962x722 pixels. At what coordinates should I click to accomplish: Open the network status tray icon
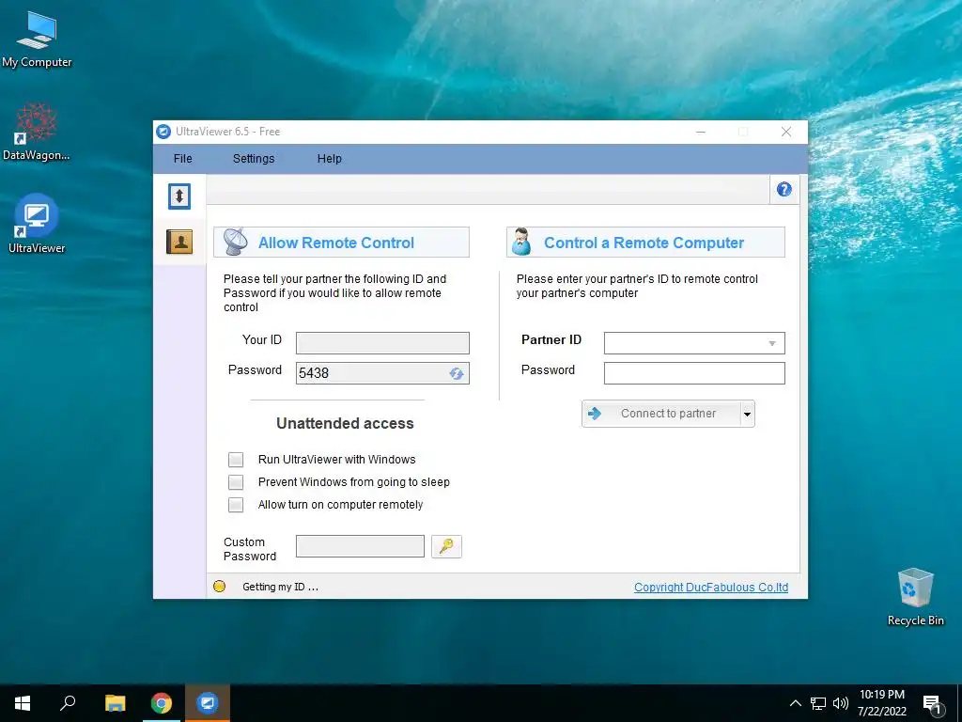tap(818, 703)
